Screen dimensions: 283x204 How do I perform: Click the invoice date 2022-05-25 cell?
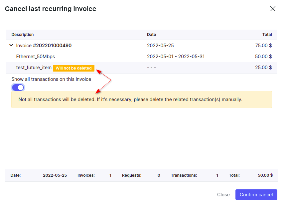(160, 46)
